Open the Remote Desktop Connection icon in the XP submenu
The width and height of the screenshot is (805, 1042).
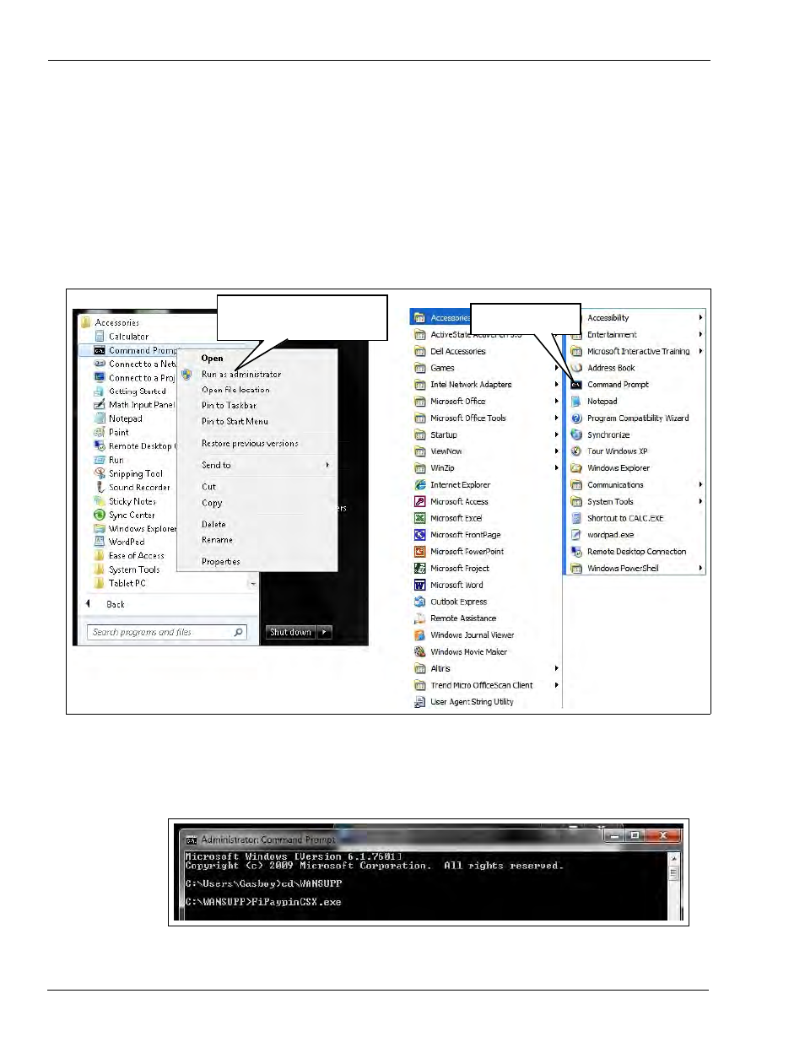pos(576,552)
